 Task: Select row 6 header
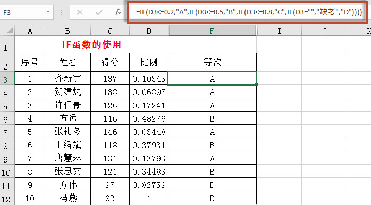tap(7, 118)
